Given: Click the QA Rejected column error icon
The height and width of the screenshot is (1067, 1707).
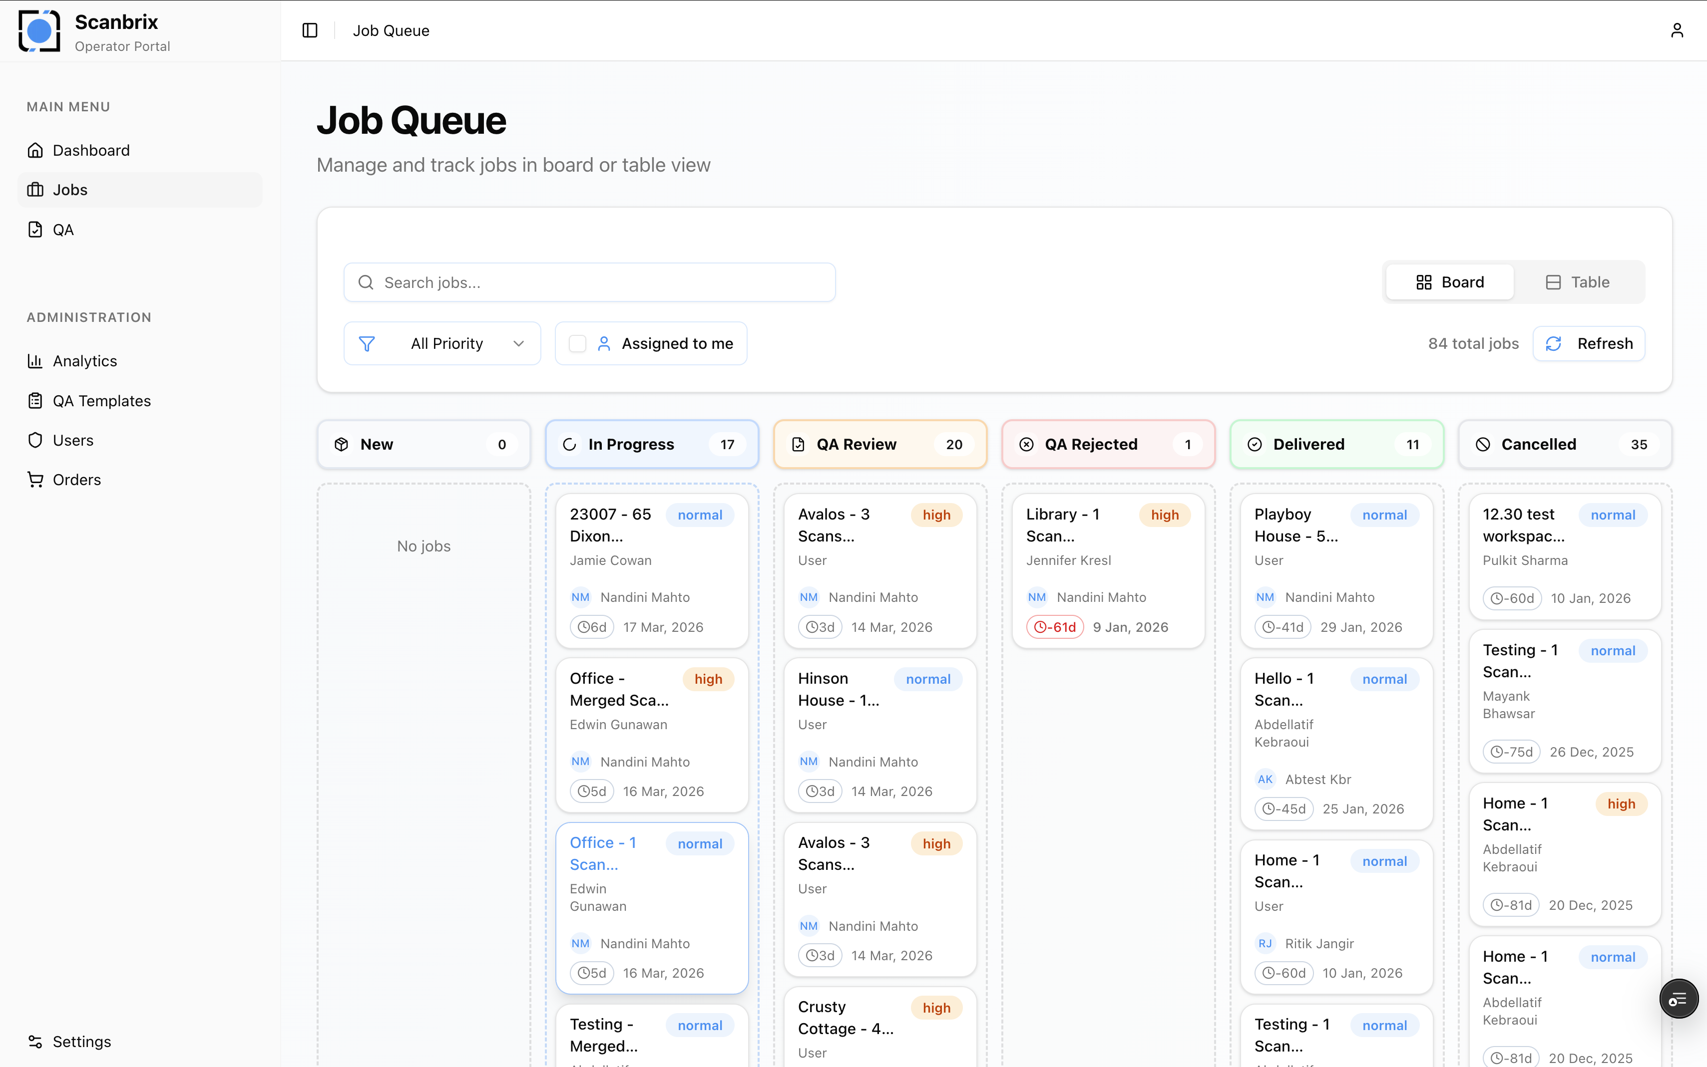Looking at the screenshot, I should 1026,444.
